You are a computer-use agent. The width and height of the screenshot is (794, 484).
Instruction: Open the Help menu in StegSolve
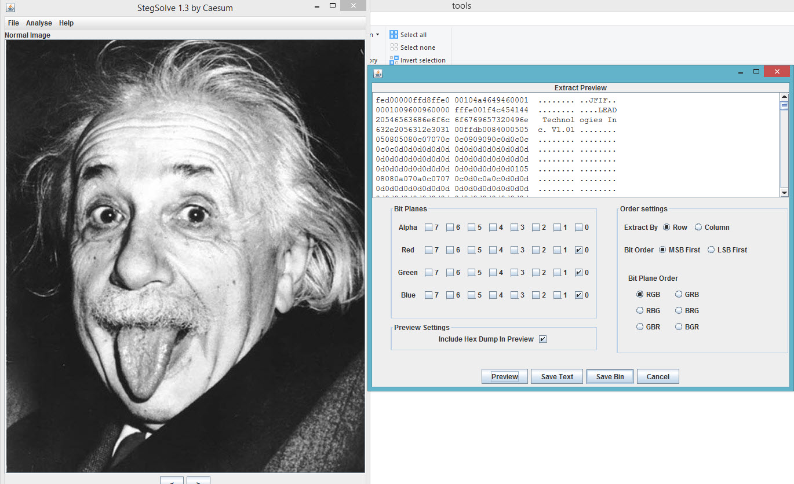point(66,23)
